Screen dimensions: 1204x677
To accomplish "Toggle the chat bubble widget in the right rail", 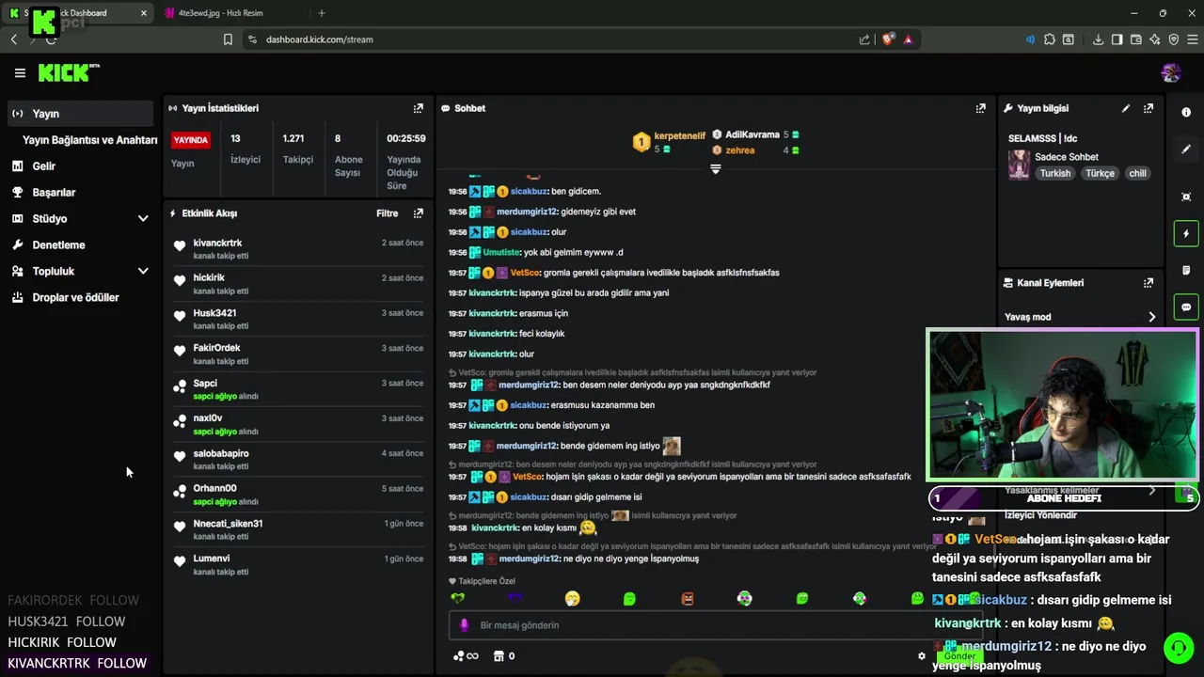I will (x=1186, y=307).
